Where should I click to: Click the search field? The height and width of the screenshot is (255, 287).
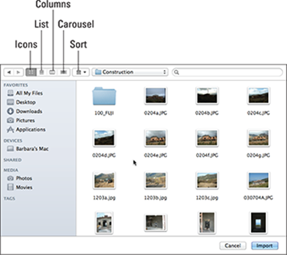[x=228, y=72]
